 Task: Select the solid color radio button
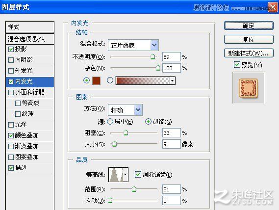(x=86, y=80)
